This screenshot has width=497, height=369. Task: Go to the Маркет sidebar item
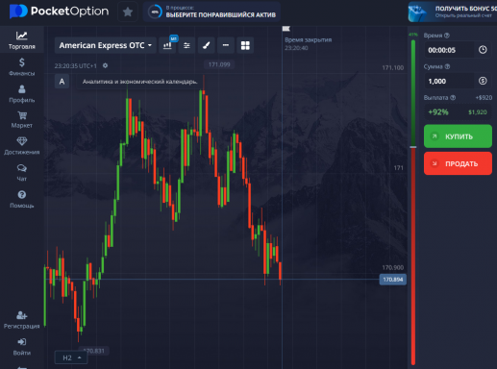[x=22, y=119]
